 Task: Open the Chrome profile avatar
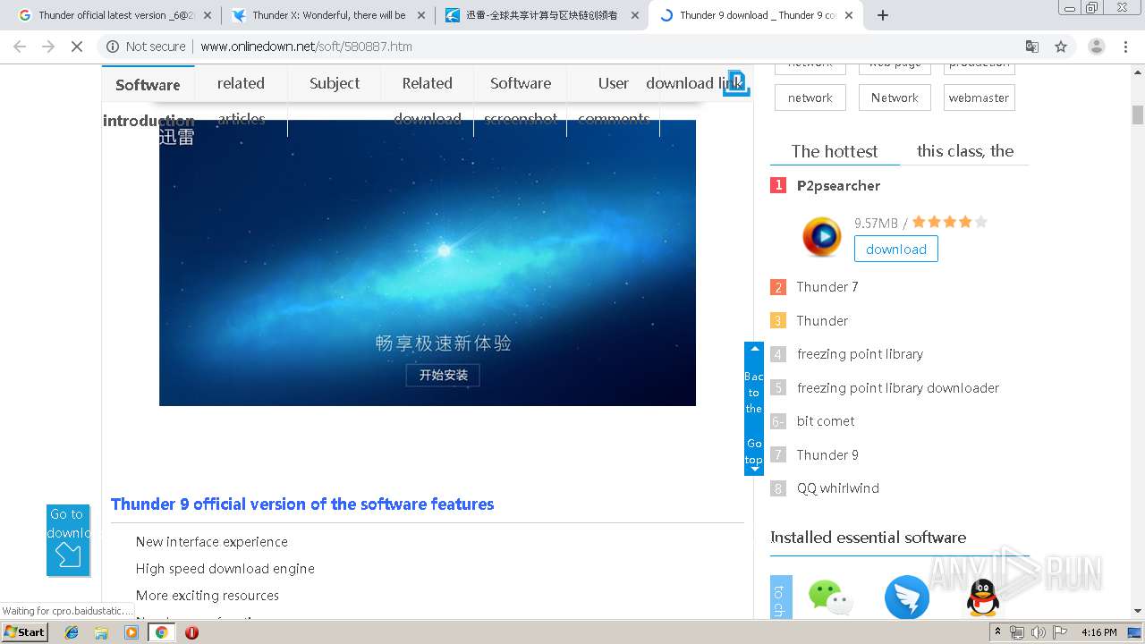[1096, 47]
